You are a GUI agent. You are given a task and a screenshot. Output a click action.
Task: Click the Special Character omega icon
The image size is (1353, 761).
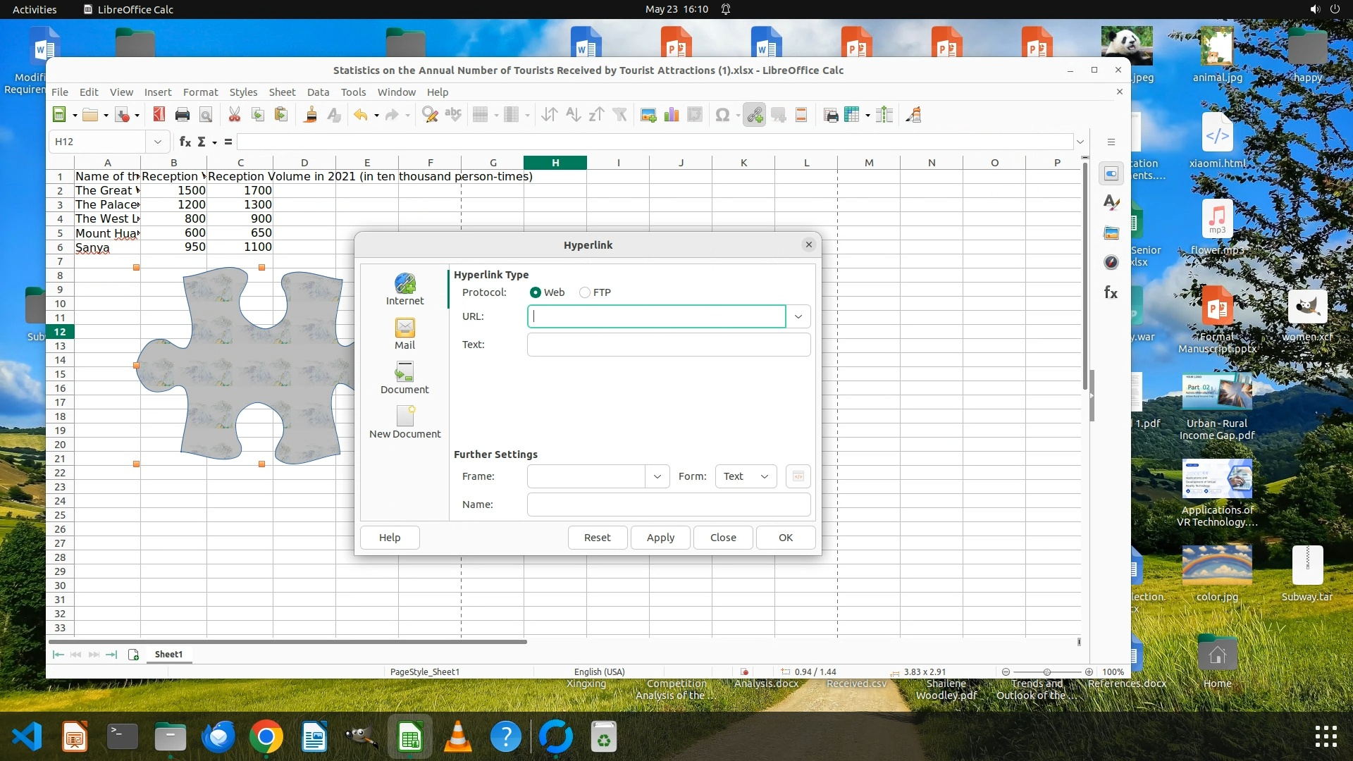click(x=722, y=115)
